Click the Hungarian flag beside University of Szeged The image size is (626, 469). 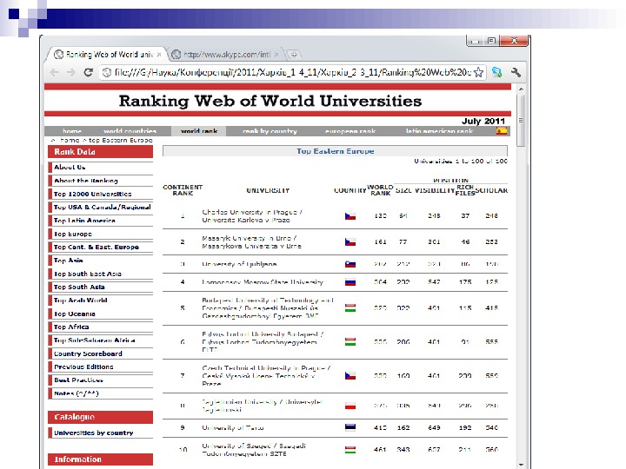[x=350, y=450]
